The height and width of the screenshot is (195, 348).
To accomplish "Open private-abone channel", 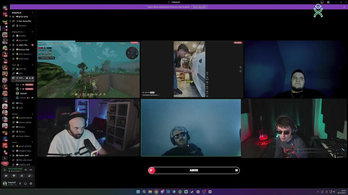I will pyautogui.click(x=23, y=118).
